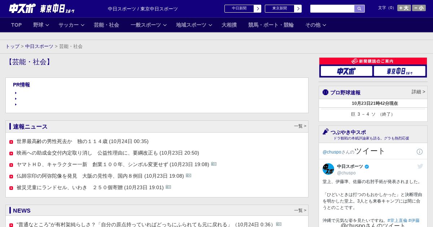
Task: Open 一覧 link in NEWS section
Action: tap(300, 210)
